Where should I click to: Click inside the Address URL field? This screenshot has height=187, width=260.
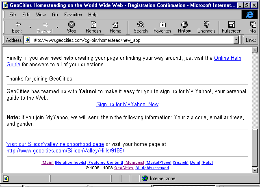[132, 40]
